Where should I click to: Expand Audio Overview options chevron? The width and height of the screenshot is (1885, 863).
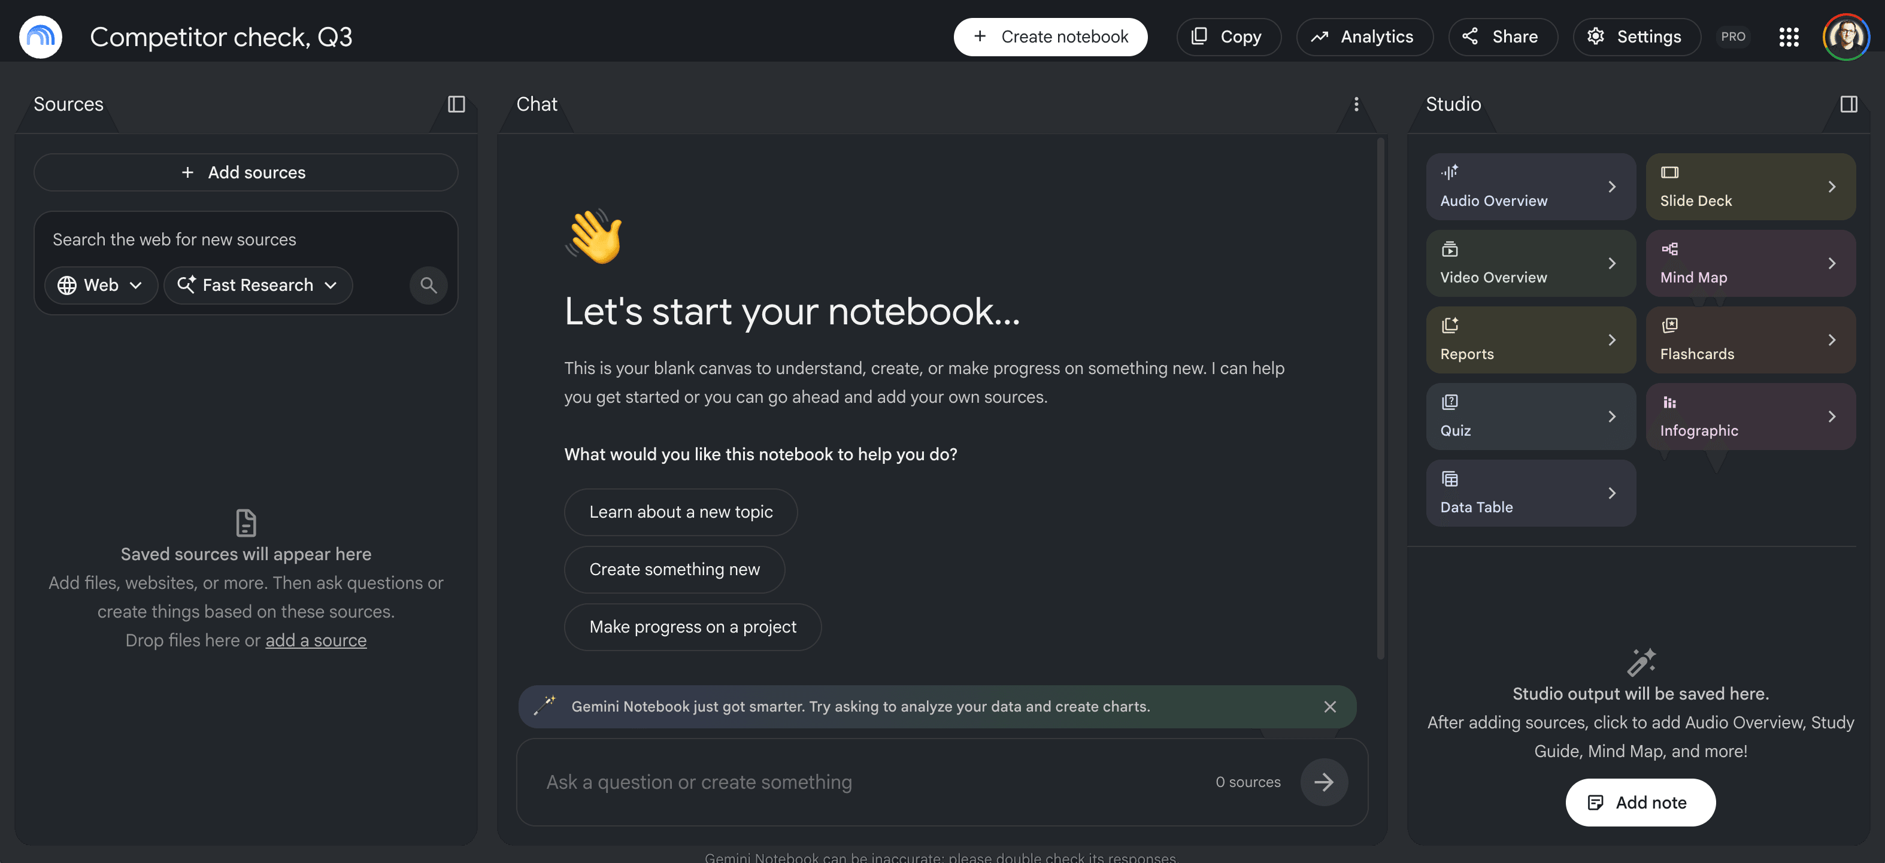[1611, 187]
